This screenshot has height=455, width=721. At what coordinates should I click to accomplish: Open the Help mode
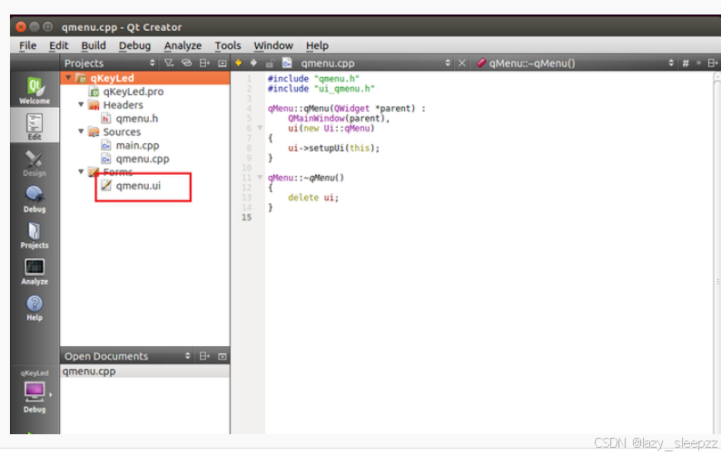click(35, 307)
